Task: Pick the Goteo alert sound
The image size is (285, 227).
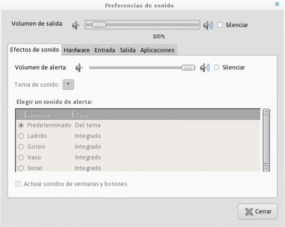Action: (21, 147)
